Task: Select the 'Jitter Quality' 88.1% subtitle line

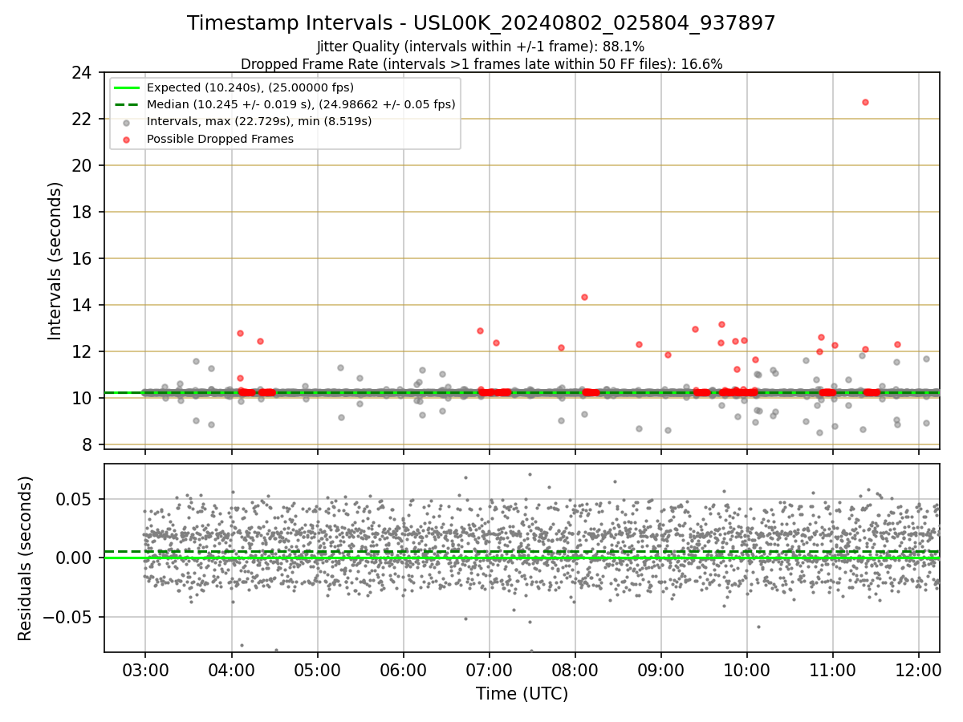Action: click(481, 47)
